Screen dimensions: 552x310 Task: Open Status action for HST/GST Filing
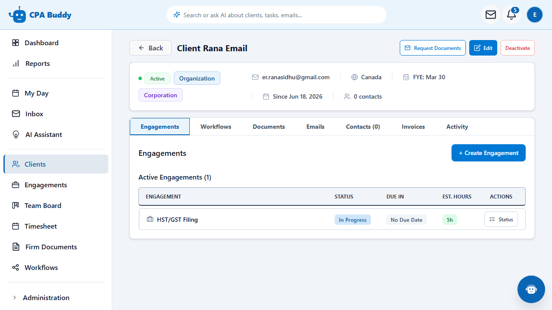501,219
